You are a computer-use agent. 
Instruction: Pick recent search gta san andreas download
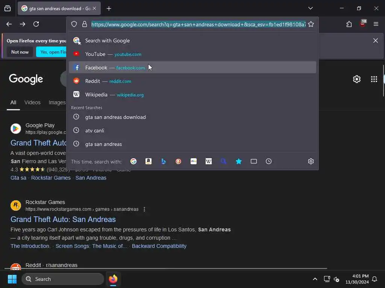pyautogui.click(x=192, y=117)
